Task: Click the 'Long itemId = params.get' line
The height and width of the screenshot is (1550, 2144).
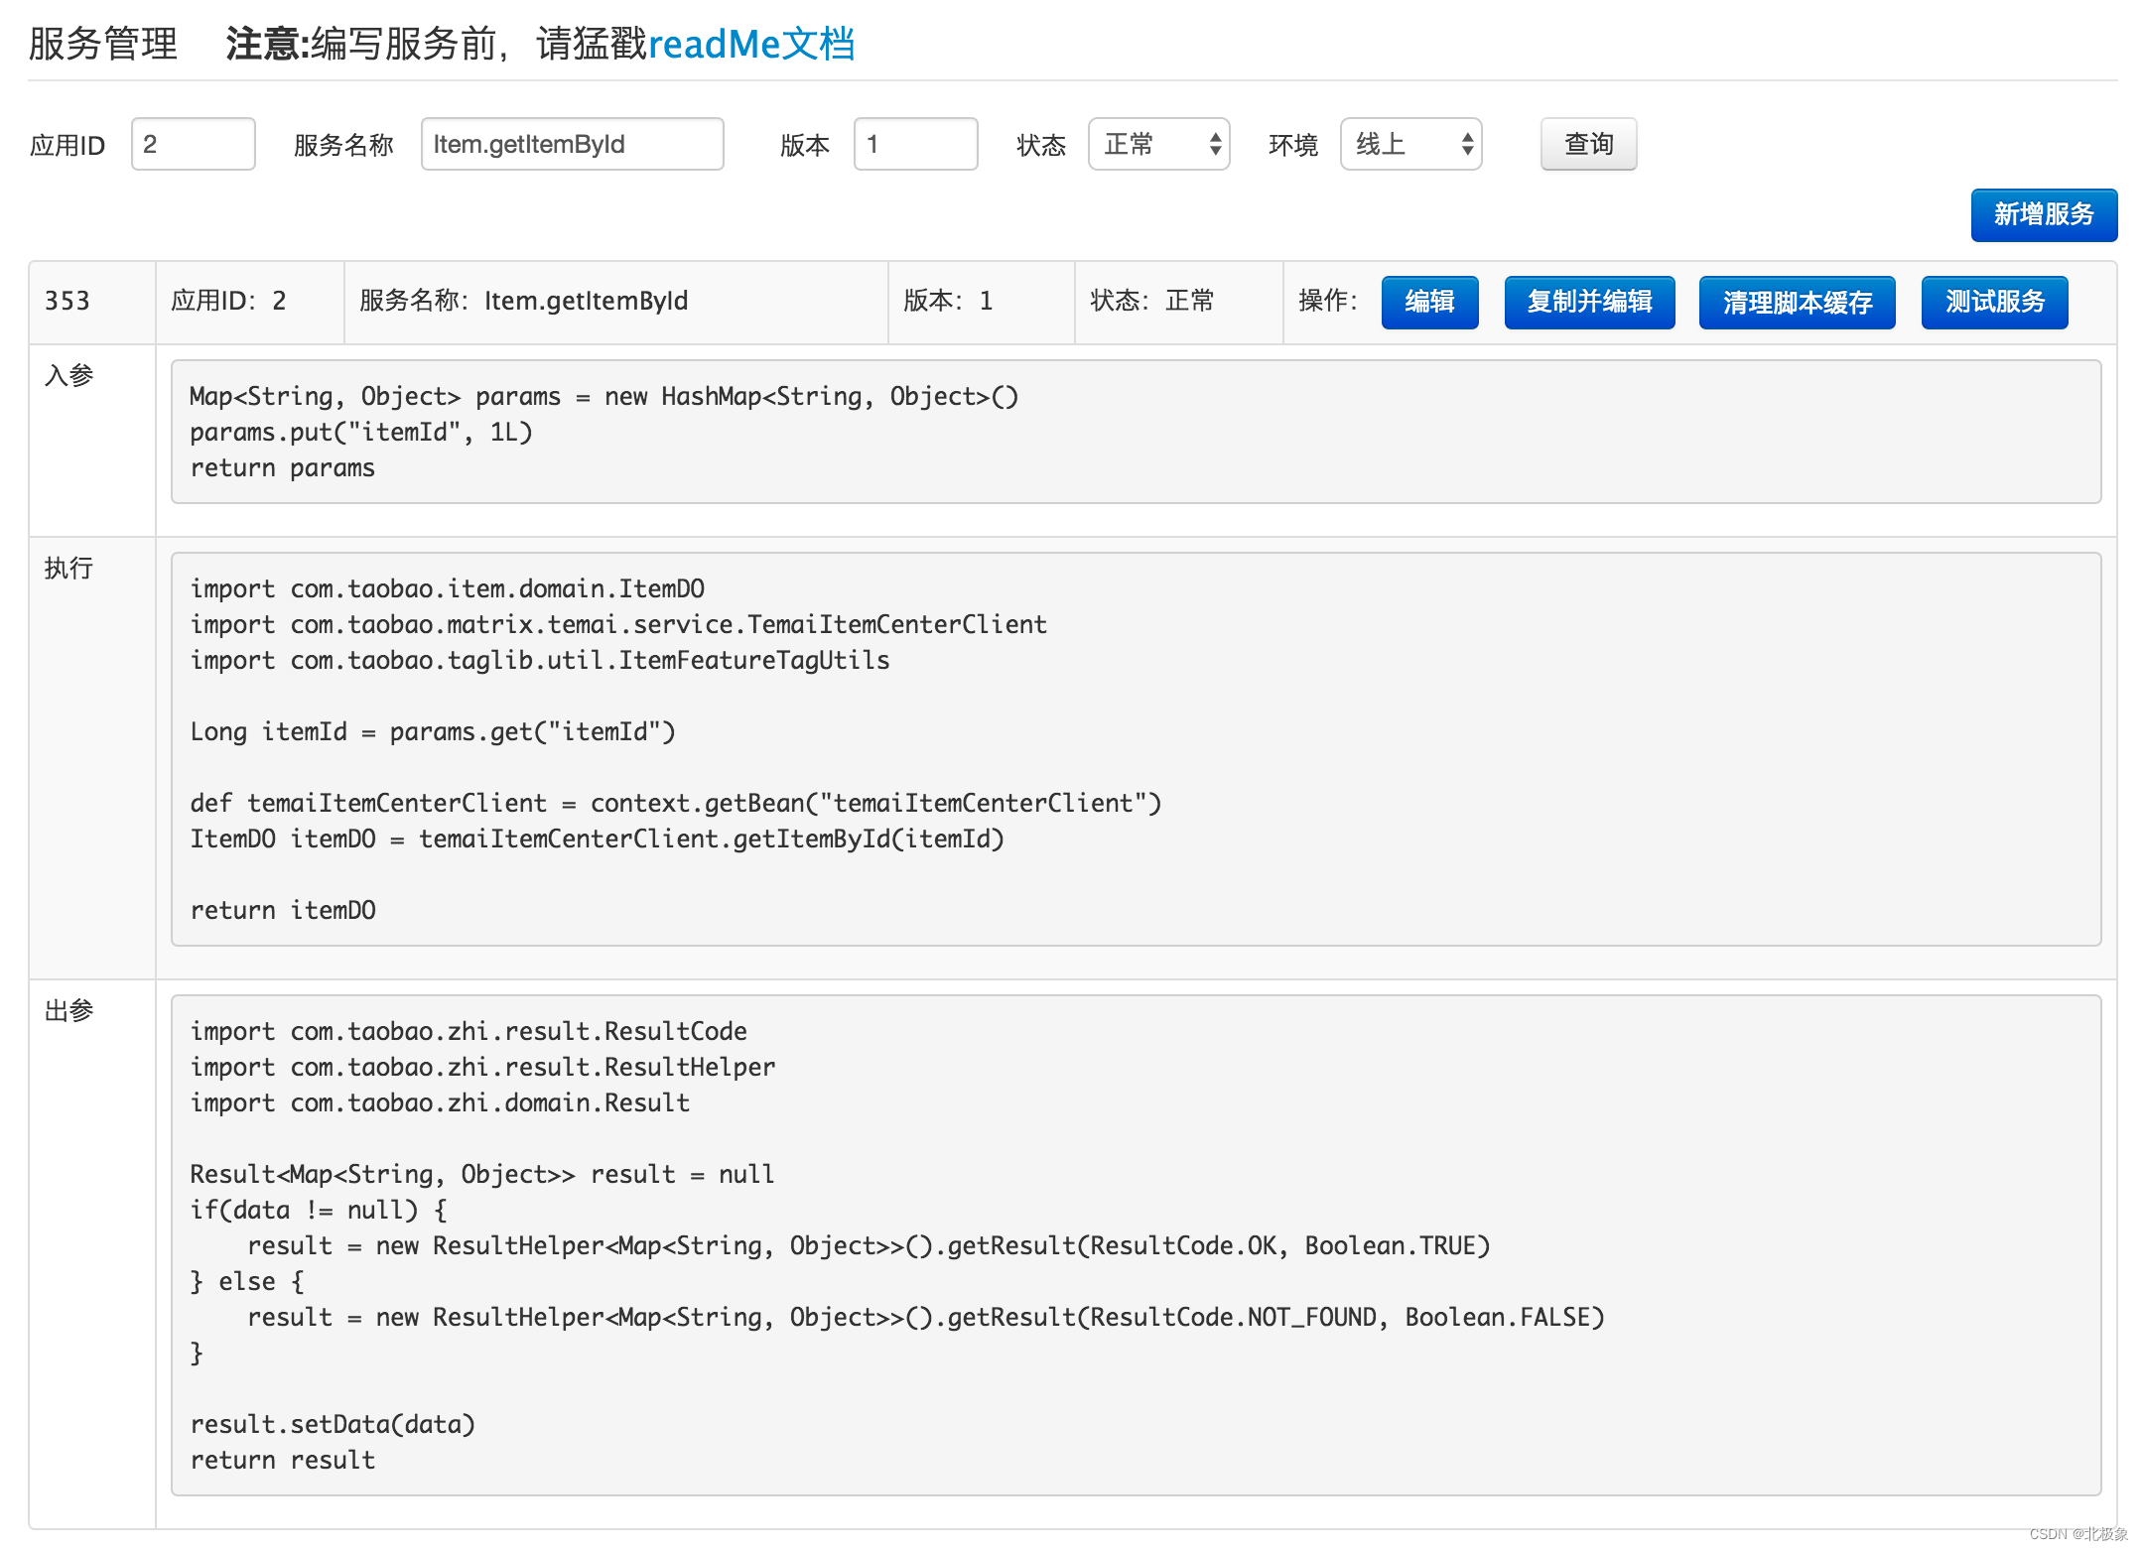Action: pyautogui.click(x=433, y=732)
